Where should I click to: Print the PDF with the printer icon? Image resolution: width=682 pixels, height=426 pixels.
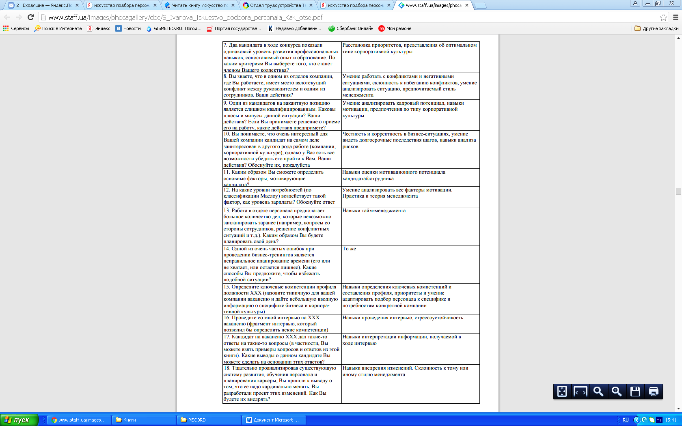654,392
